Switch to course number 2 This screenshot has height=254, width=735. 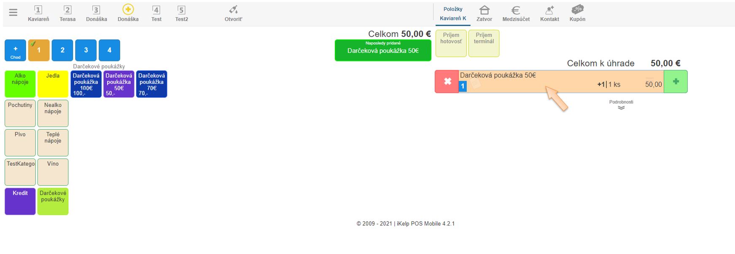pos(62,50)
